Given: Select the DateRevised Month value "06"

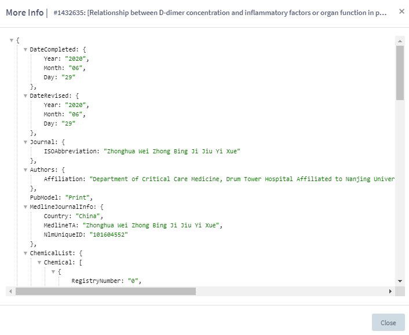Looking at the screenshot, I should click(x=75, y=115).
